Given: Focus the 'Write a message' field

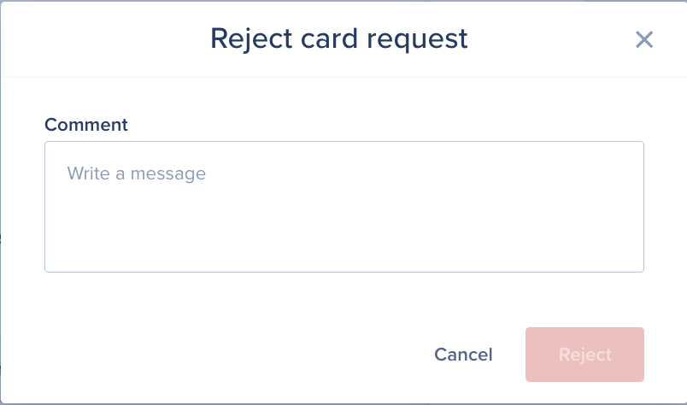Looking at the screenshot, I should coord(343,207).
